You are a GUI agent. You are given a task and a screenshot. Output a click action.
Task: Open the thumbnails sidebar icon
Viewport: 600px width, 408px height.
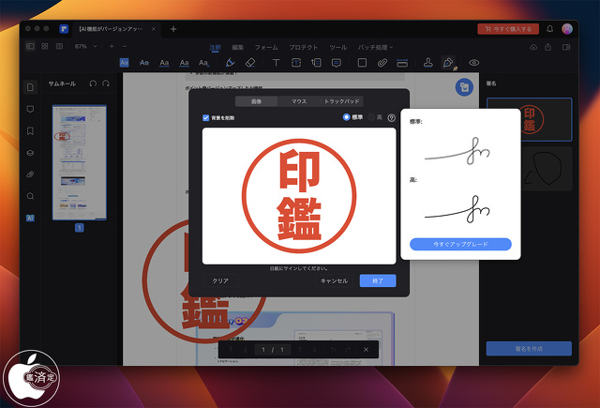[30, 87]
